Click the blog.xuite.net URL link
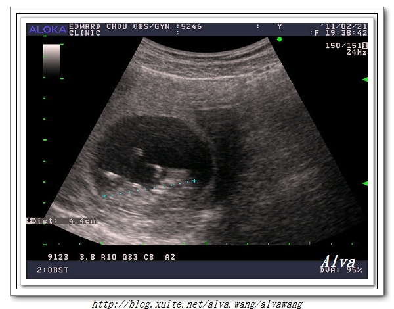This screenshot has width=394, height=309. click(x=197, y=304)
